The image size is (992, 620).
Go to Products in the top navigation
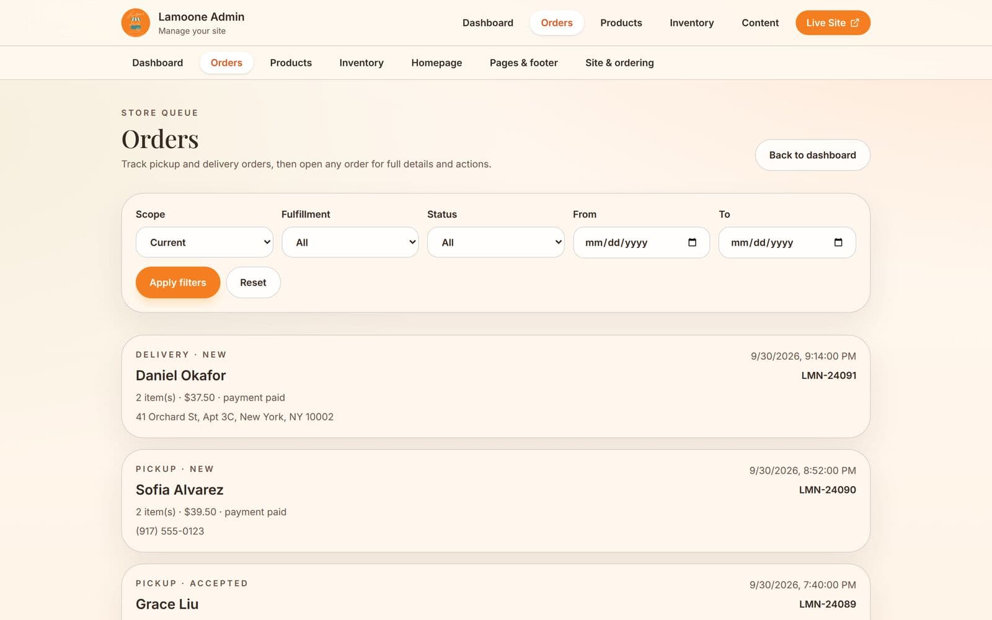(621, 23)
